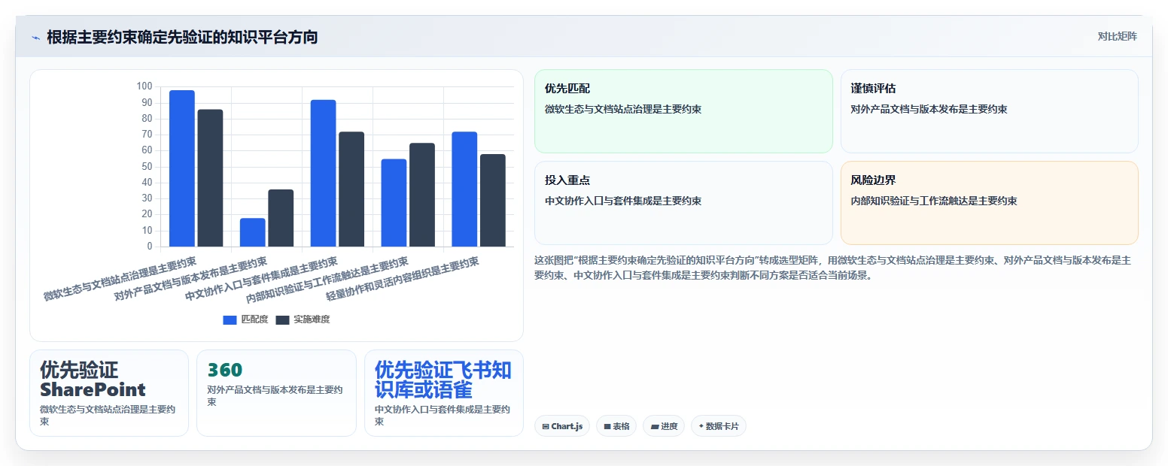
Task: Click the blue bar for 内部知识验证
Action: tap(394, 203)
